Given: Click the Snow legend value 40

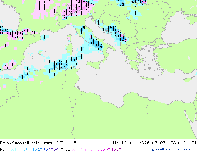Looking at the screenshot, I should pyautogui.click(x=113, y=150).
